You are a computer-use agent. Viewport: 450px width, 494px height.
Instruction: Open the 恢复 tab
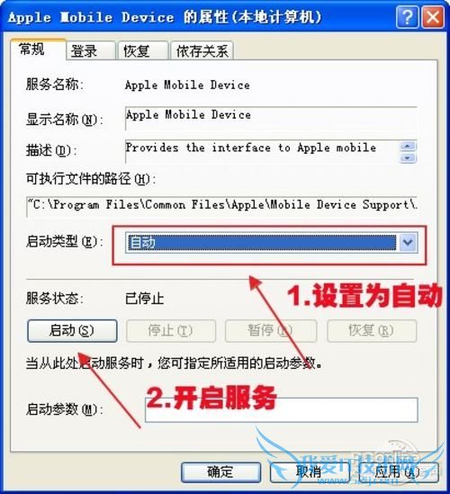[143, 50]
